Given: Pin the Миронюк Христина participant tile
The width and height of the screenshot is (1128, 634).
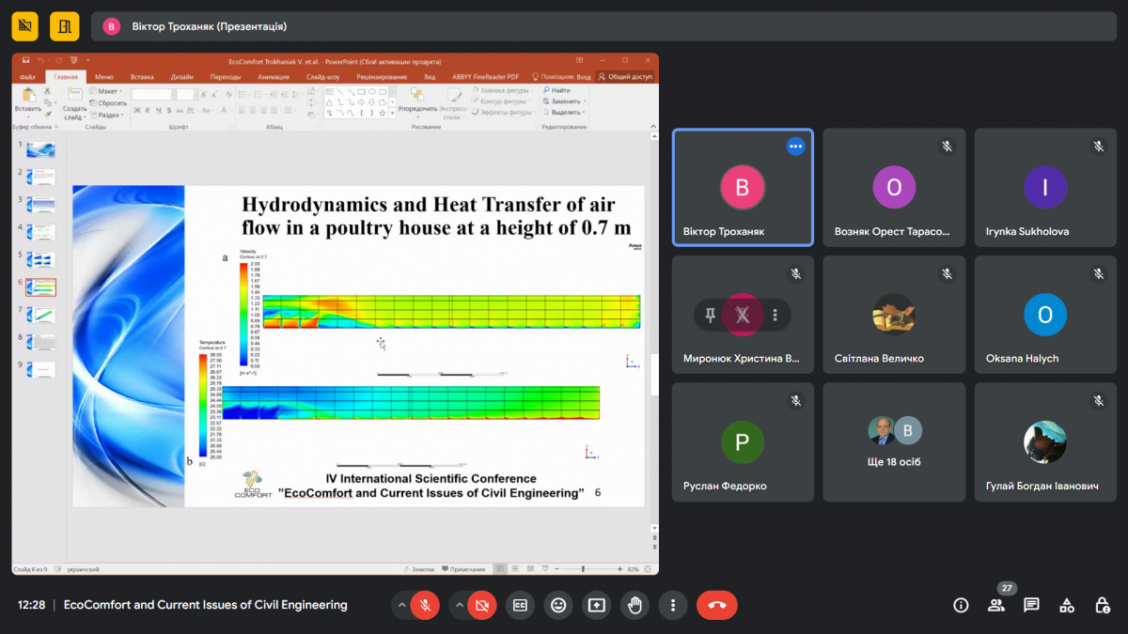Looking at the screenshot, I should 711,316.
